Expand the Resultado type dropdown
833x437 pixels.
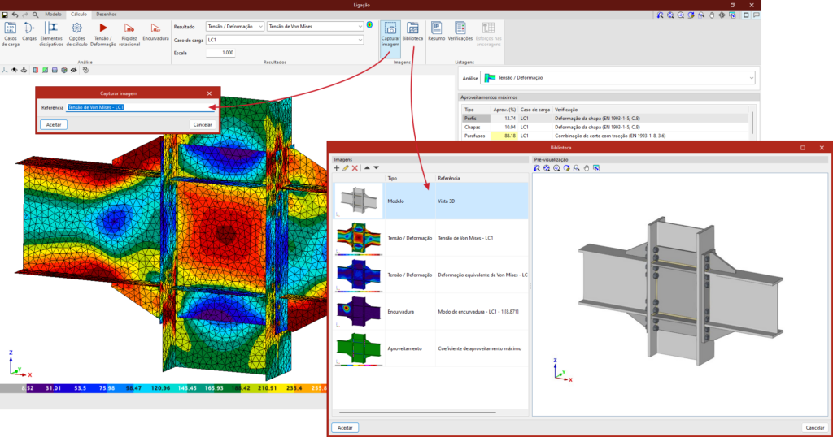click(260, 27)
